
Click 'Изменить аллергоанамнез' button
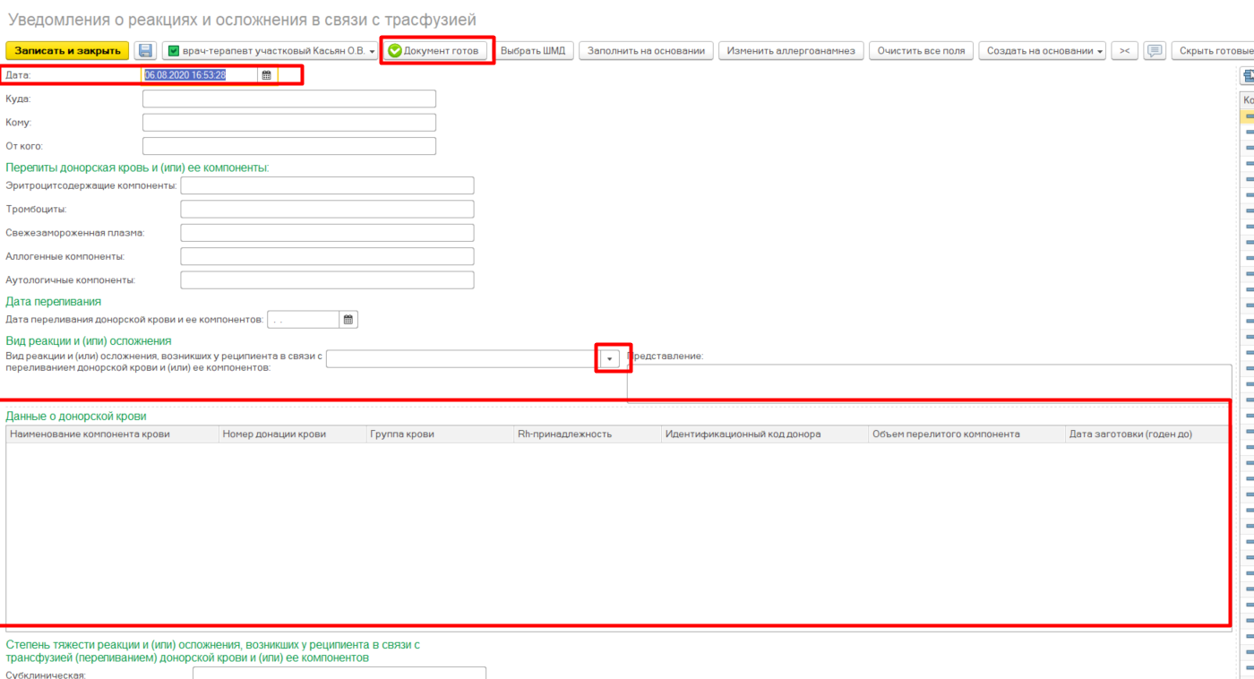pos(791,51)
